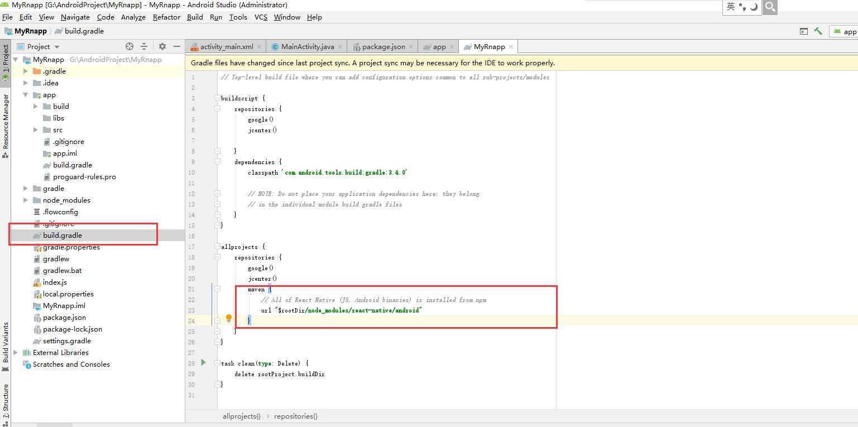Click the locate/scroll-from-source target icon

(130, 46)
